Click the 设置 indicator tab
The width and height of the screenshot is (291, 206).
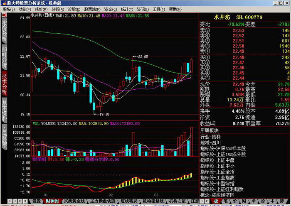click(x=37, y=201)
